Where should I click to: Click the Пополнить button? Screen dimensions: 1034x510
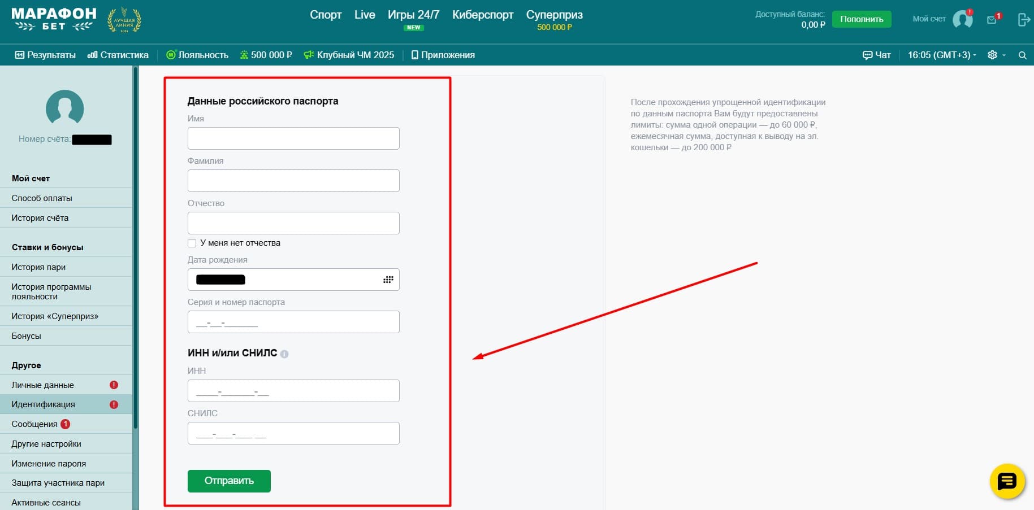[x=862, y=19]
